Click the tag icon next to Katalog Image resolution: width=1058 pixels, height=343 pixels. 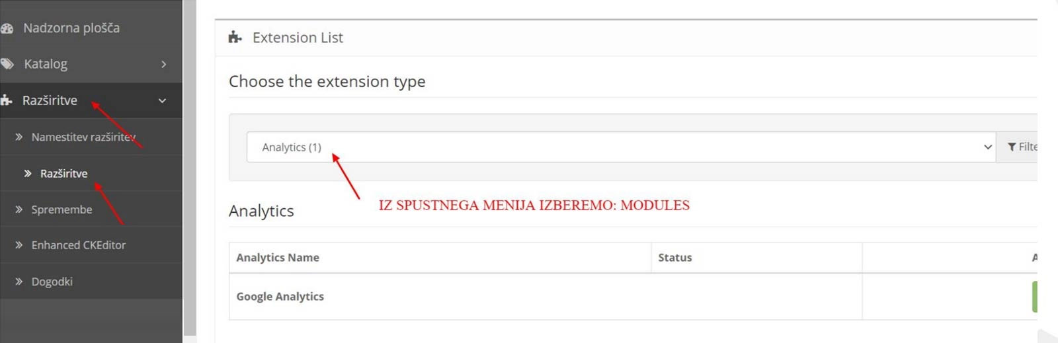click(7, 64)
